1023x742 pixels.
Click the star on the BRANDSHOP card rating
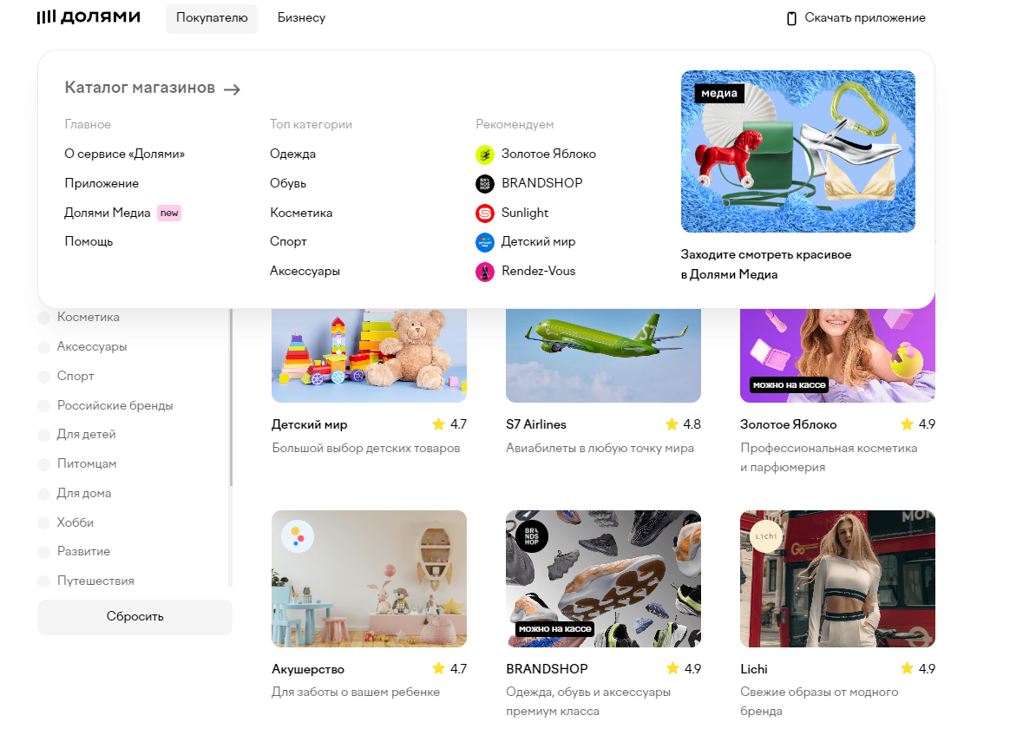[672, 668]
